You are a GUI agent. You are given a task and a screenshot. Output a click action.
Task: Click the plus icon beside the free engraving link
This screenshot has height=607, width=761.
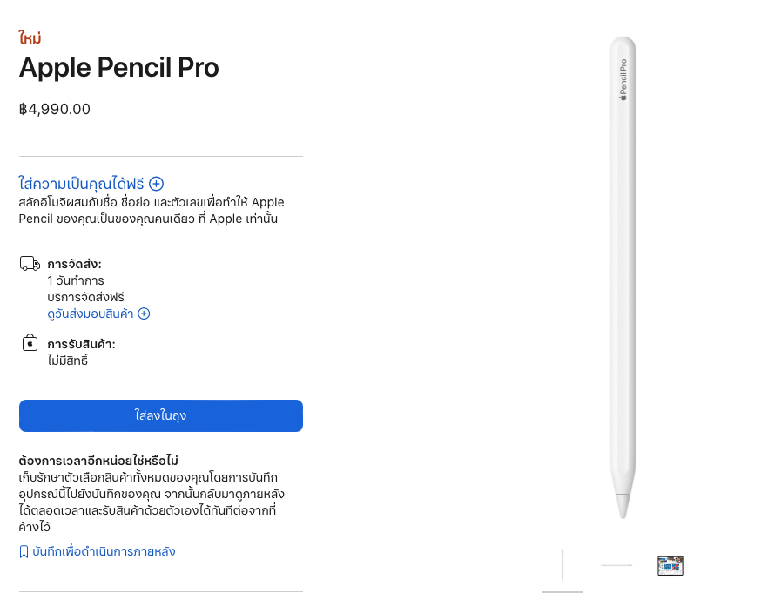coord(157,184)
